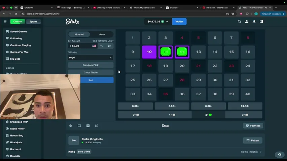Open the live support headset icon

[280, 155]
